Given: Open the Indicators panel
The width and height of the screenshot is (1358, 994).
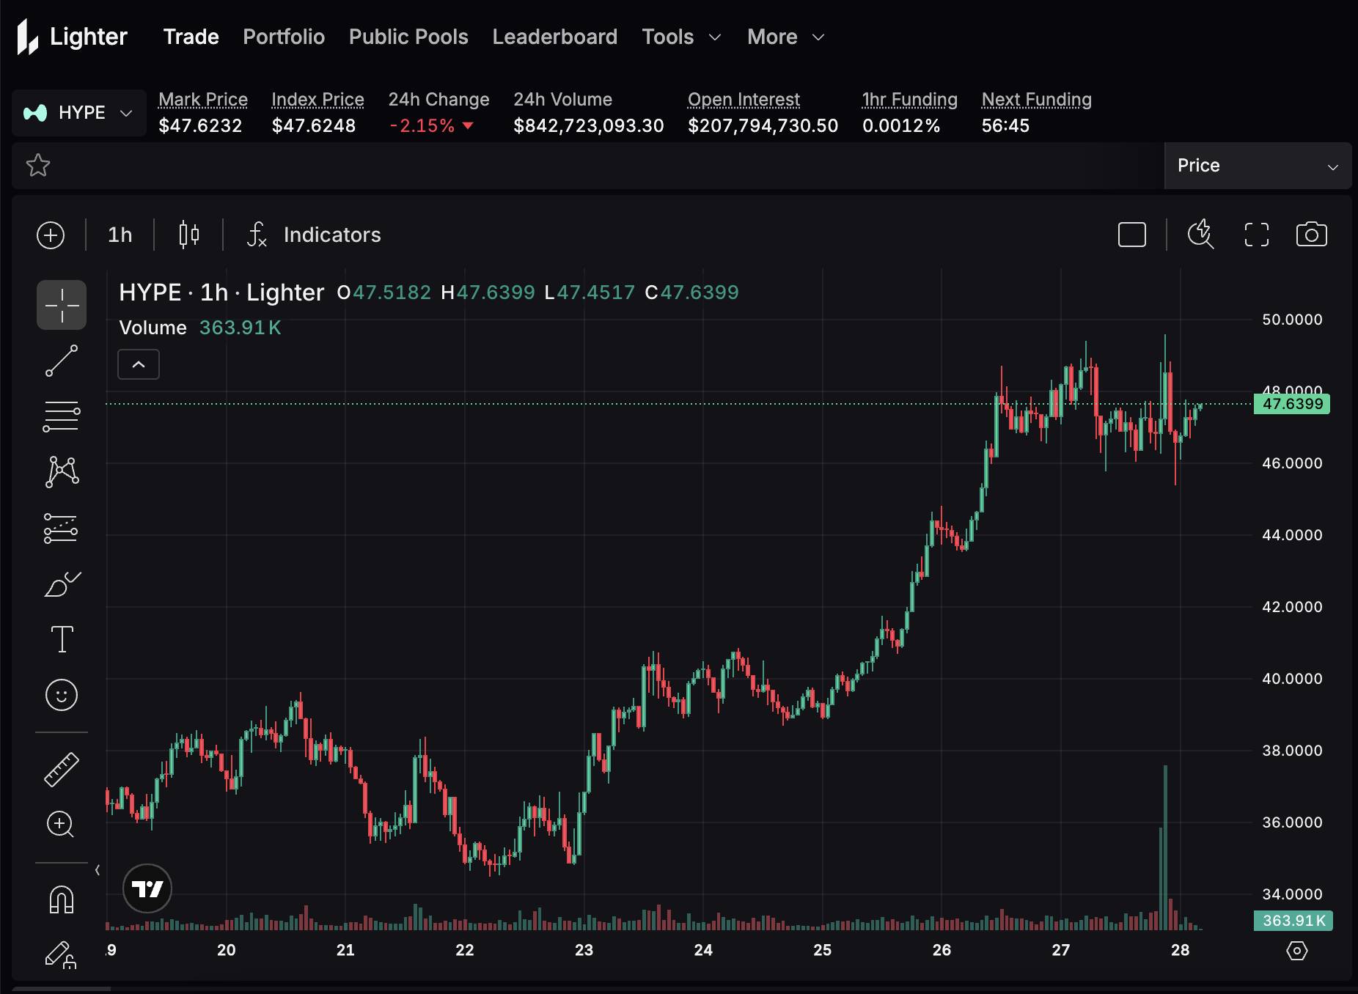Looking at the screenshot, I should 315,235.
